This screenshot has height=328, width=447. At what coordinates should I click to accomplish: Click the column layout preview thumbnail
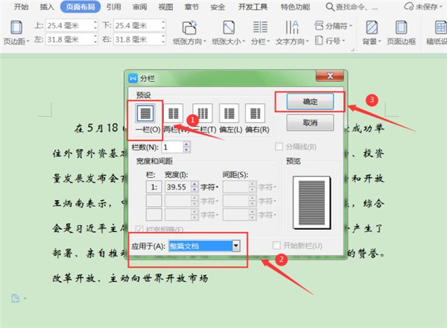click(311, 203)
